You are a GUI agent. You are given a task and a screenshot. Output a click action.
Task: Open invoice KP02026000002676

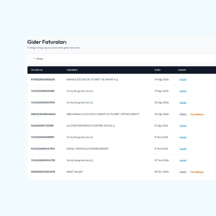pyautogui.click(x=43, y=79)
